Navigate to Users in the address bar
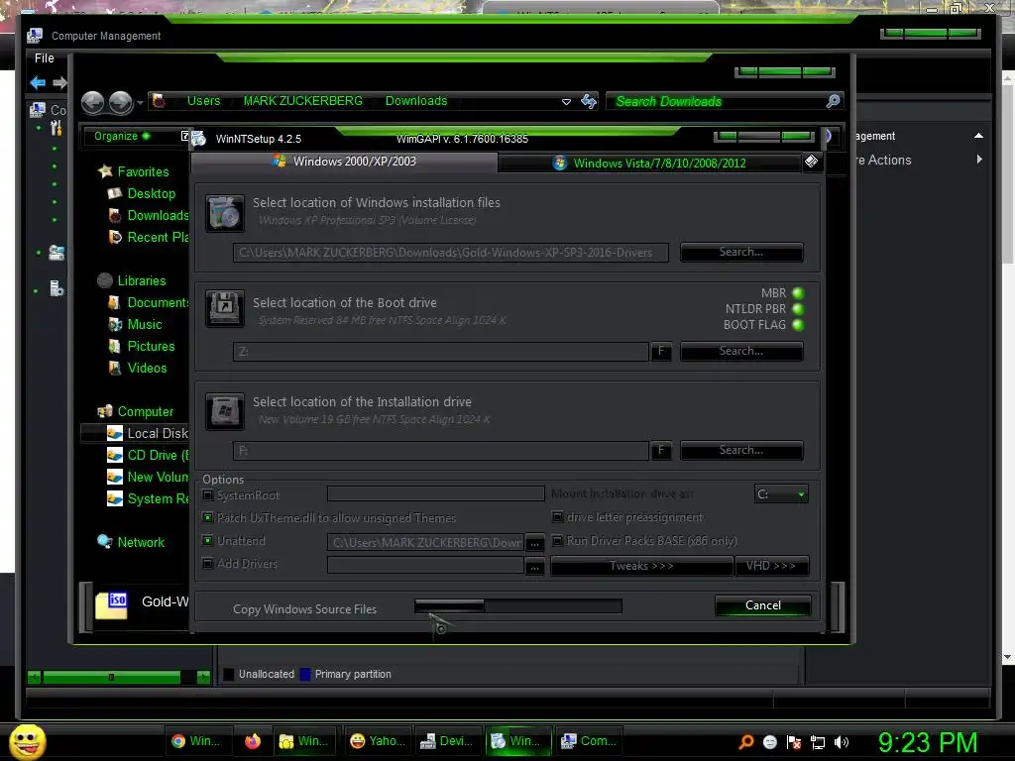The image size is (1015, 761). pos(204,101)
